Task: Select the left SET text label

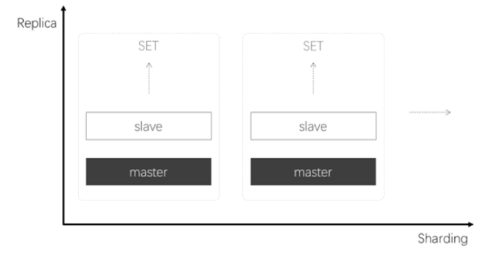Action: pos(148,47)
